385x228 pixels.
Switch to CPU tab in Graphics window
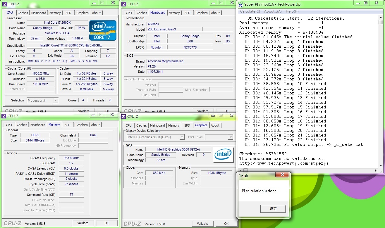(x=128, y=125)
